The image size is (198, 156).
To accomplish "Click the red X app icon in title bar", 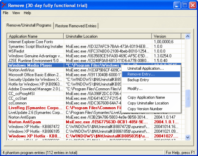I will [x=4, y=5].
